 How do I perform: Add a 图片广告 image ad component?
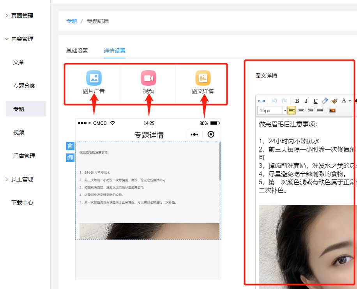coord(94,83)
